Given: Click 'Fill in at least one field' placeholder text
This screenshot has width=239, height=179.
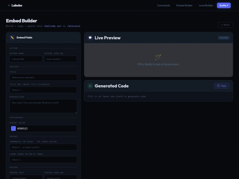Looking at the screenshot, I should pyautogui.click(x=117, y=96).
